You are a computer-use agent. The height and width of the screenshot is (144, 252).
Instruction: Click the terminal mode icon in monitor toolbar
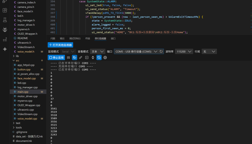tap(87, 57)
